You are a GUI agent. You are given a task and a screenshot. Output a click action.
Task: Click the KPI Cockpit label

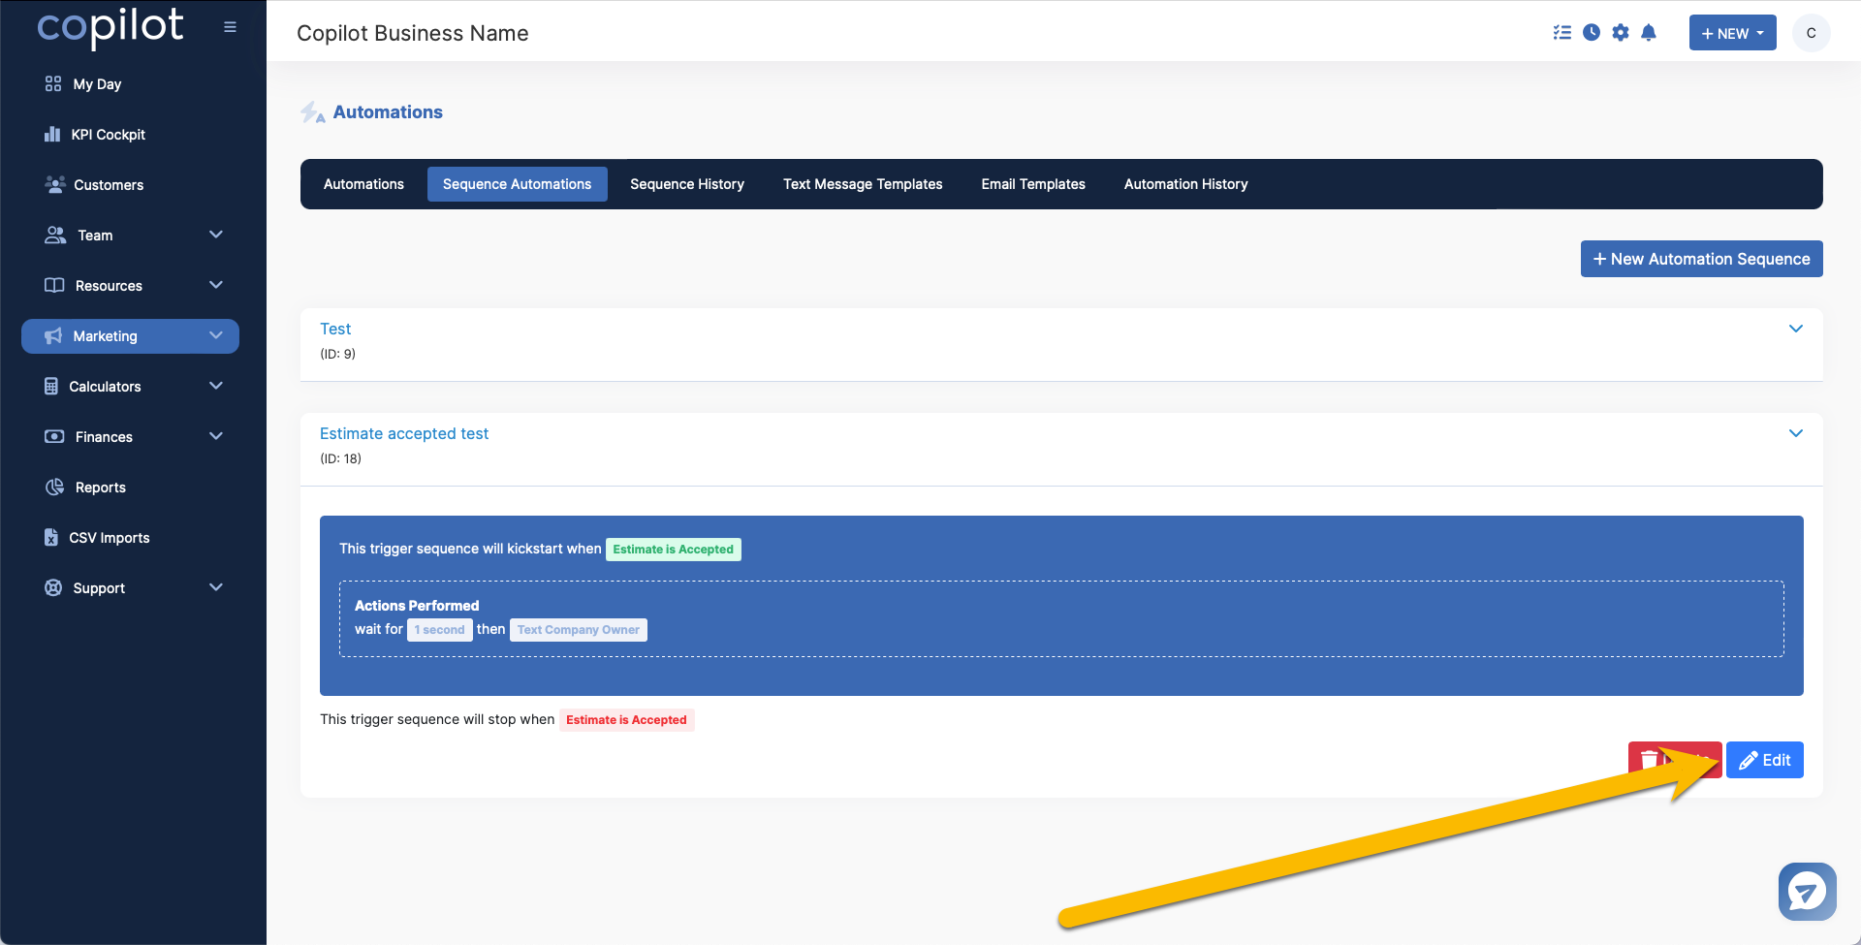pos(109,135)
